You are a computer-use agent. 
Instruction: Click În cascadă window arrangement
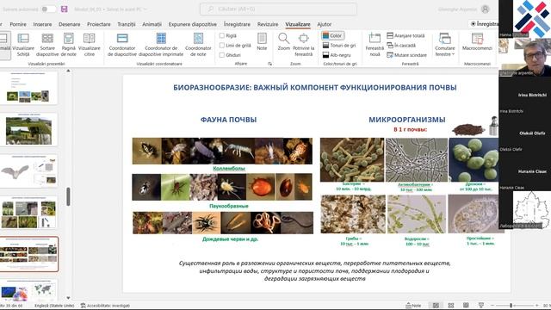tap(401, 46)
